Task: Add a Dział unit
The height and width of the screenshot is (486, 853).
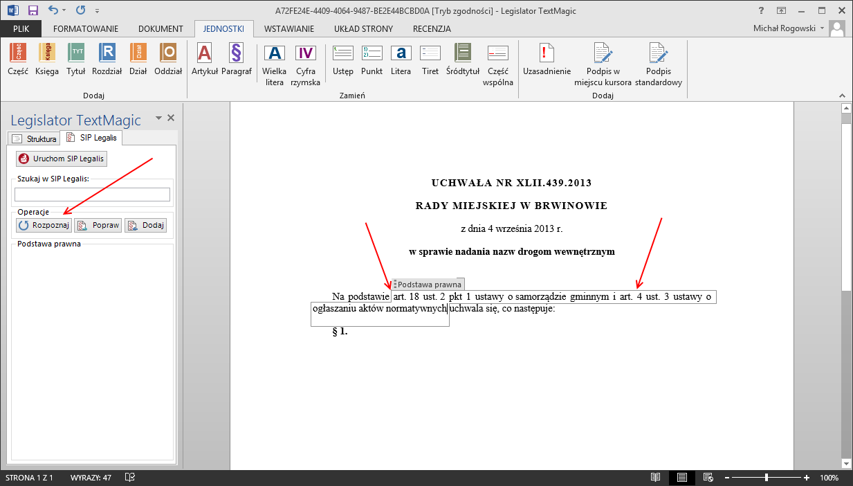Action: pyautogui.click(x=138, y=59)
